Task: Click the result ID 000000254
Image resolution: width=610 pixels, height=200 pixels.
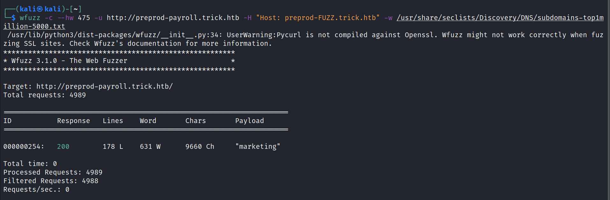Action: (x=24, y=147)
